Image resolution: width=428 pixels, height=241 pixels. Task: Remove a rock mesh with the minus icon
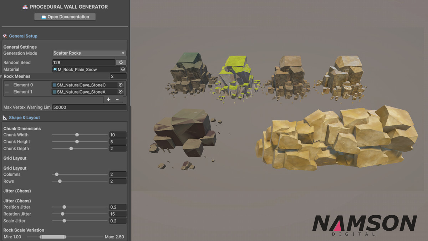pyautogui.click(x=117, y=99)
